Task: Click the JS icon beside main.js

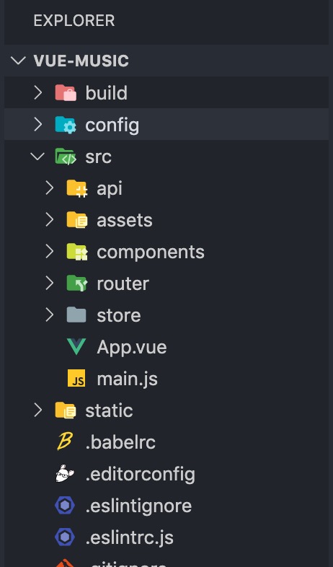Action: pyautogui.click(x=76, y=378)
